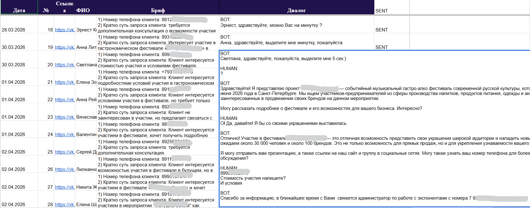Select the brief cell in row 23 for Вячеслав

coord(158,112)
